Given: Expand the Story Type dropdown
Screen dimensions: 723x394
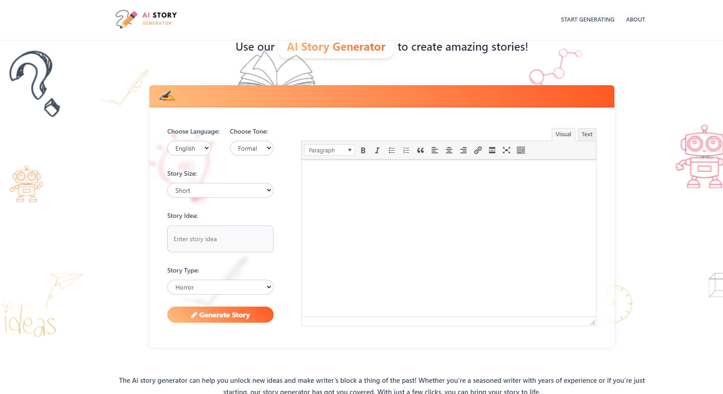Looking at the screenshot, I should [x=220, y=287].
